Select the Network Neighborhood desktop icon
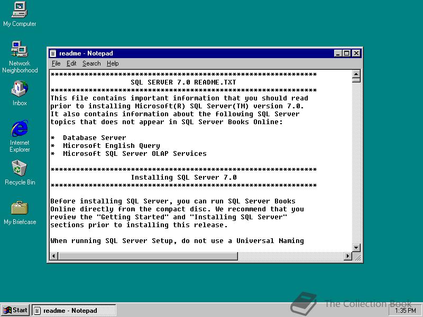This screenshot has width=423, height=317. (20, 57)
